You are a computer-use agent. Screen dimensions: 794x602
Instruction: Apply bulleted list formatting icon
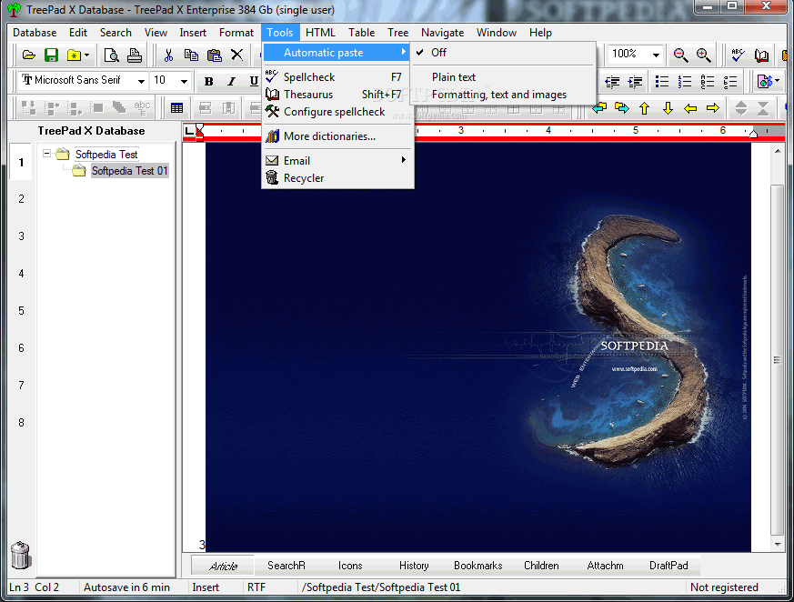pos(662,81)
